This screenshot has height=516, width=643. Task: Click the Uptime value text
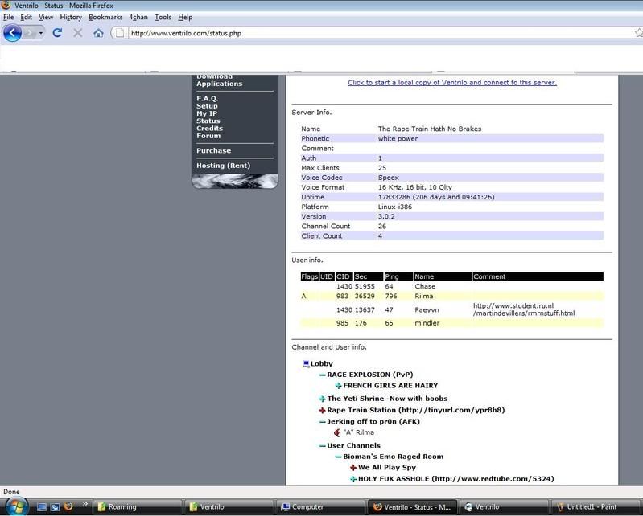click(x=436, y=197)
